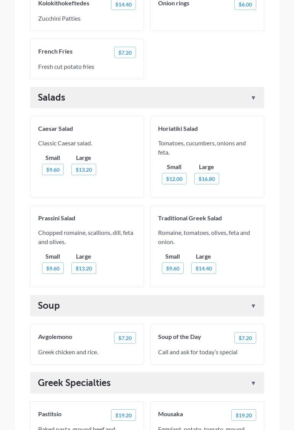
Task: Choose Horiatiki Salad small $12.00
Action: point(174,179)
